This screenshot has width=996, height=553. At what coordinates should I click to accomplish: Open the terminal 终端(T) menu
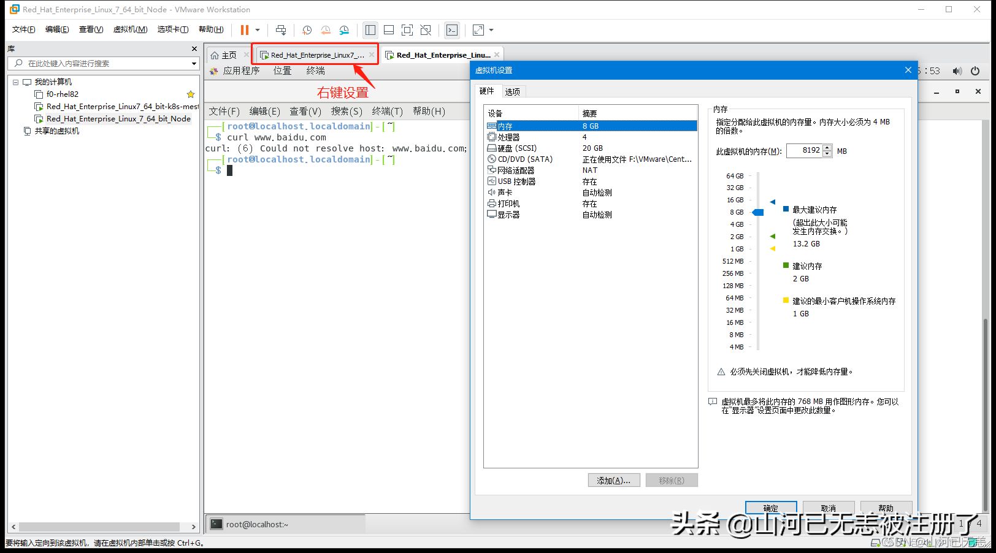point(387,111)
